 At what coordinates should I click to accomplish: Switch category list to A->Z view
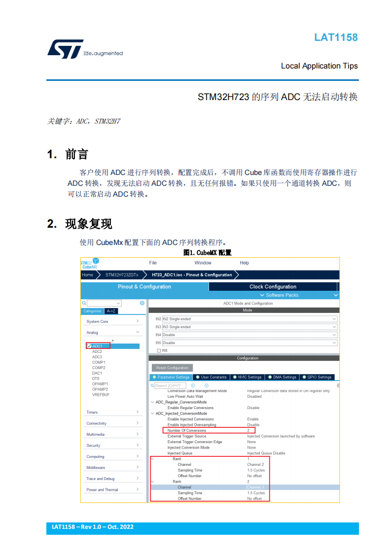coord(111,311)
